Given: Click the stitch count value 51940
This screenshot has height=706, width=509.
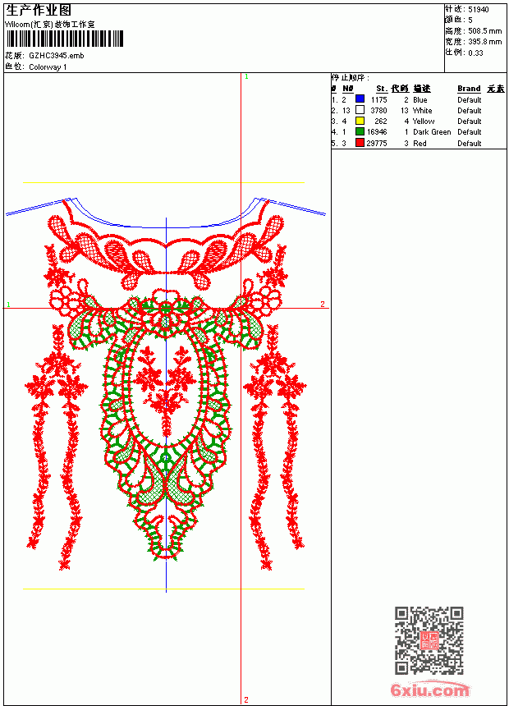Looking at the screenshot, I should point(479,10).
